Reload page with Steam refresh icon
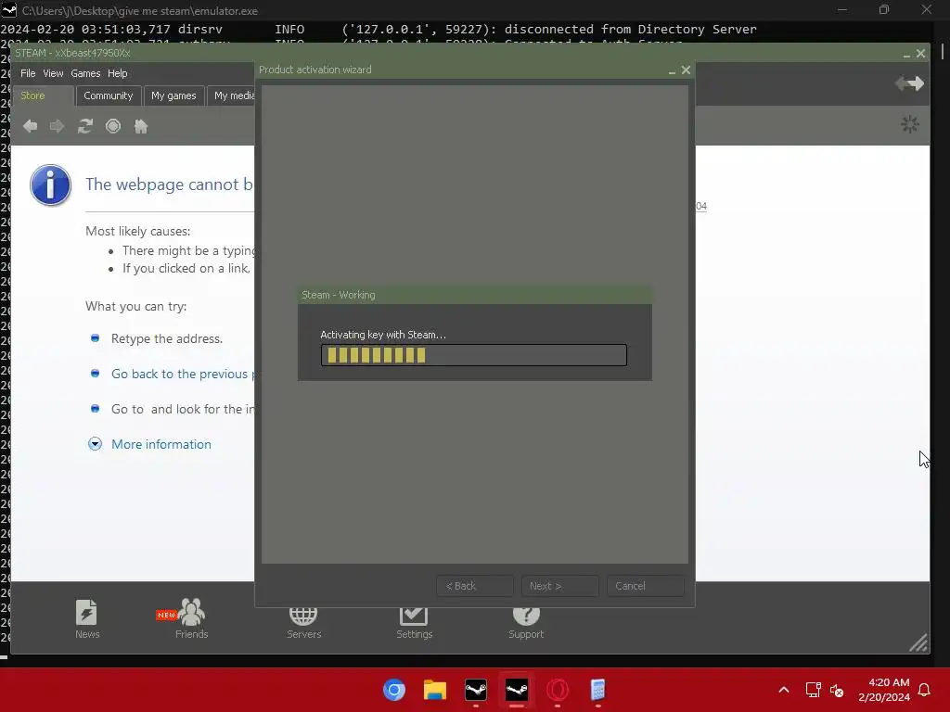This screenshot has width=950, height=712. pyautogui.click(x=84, y=126)
